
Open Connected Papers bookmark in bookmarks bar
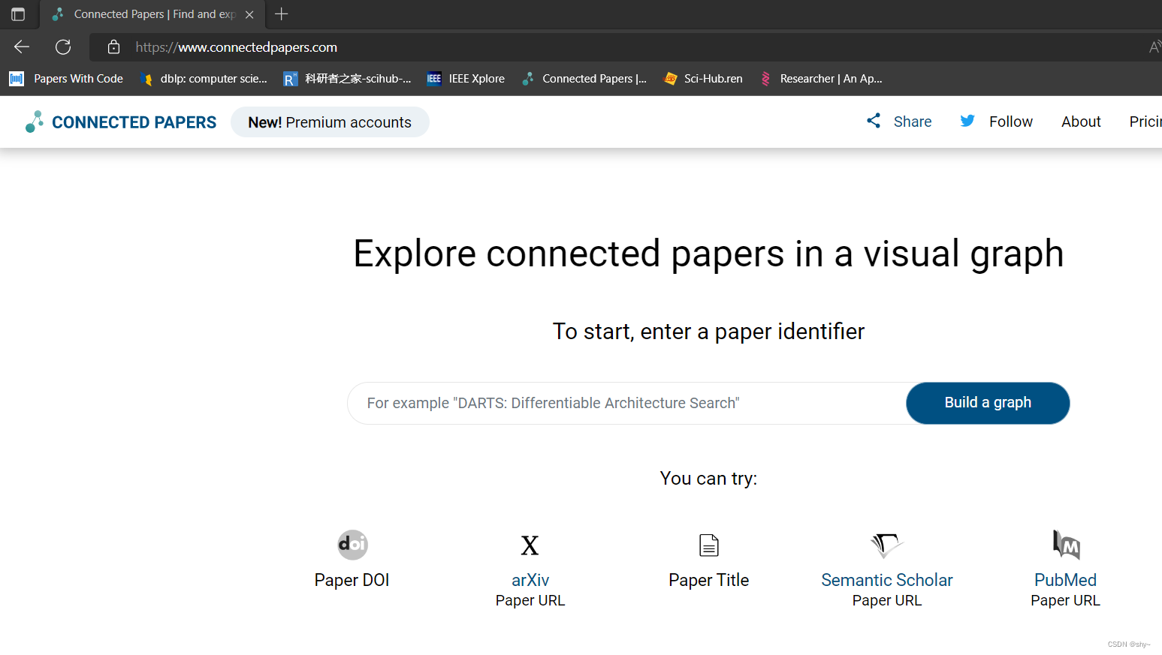click(584, 79)
